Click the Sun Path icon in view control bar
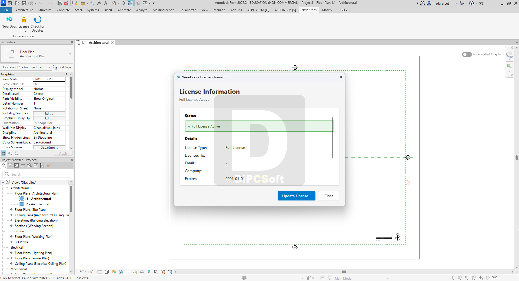This screenshot has width=519, height=281. [x=114, y=272]
